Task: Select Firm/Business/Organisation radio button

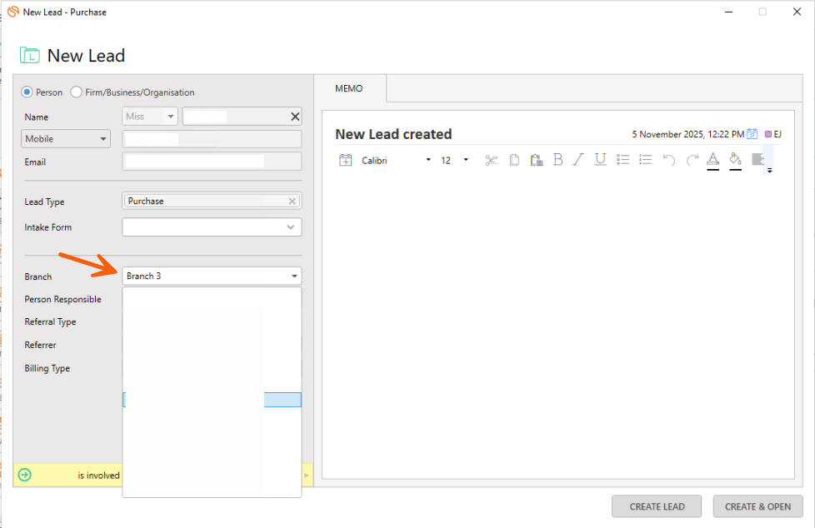Action: 77,92
